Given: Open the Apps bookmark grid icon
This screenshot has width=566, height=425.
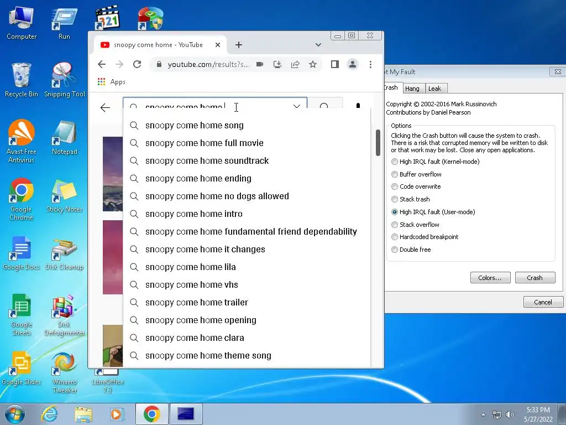Looking at the screenshot, I should tap(102, 82).
